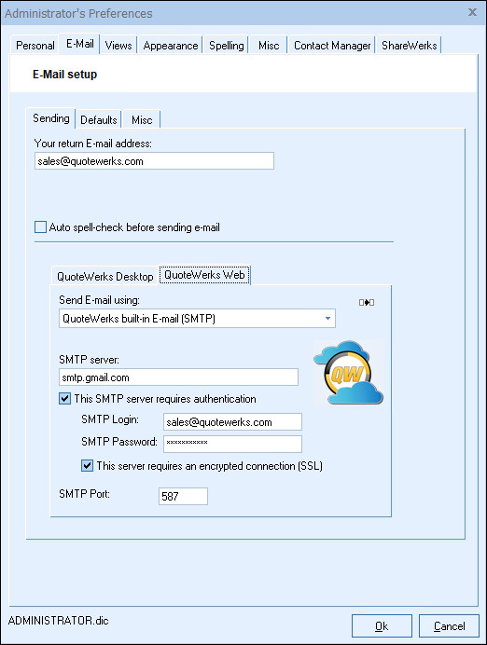
Task: Open the Defaults sub-tab
Action: (98, 119)
